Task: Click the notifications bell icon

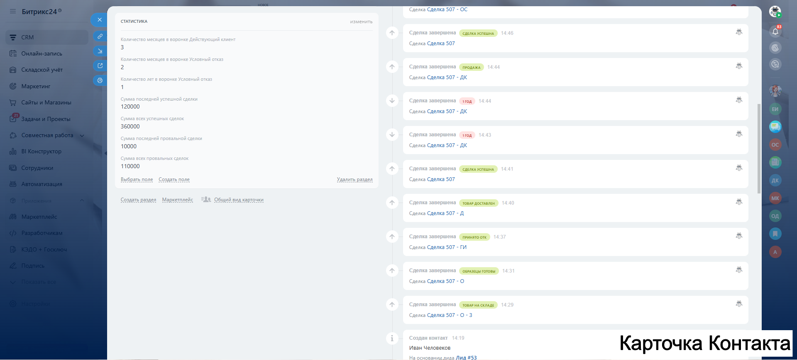Action: (775, 31)
